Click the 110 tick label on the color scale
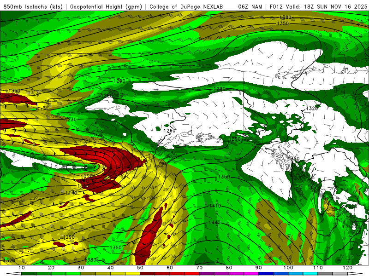The width and height of the screenshot is (369, 276). click(x=318, y=268)
